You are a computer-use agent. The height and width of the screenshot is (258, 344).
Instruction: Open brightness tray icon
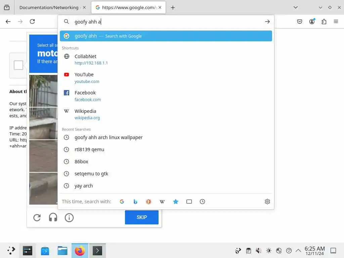(x=268, y=250)
